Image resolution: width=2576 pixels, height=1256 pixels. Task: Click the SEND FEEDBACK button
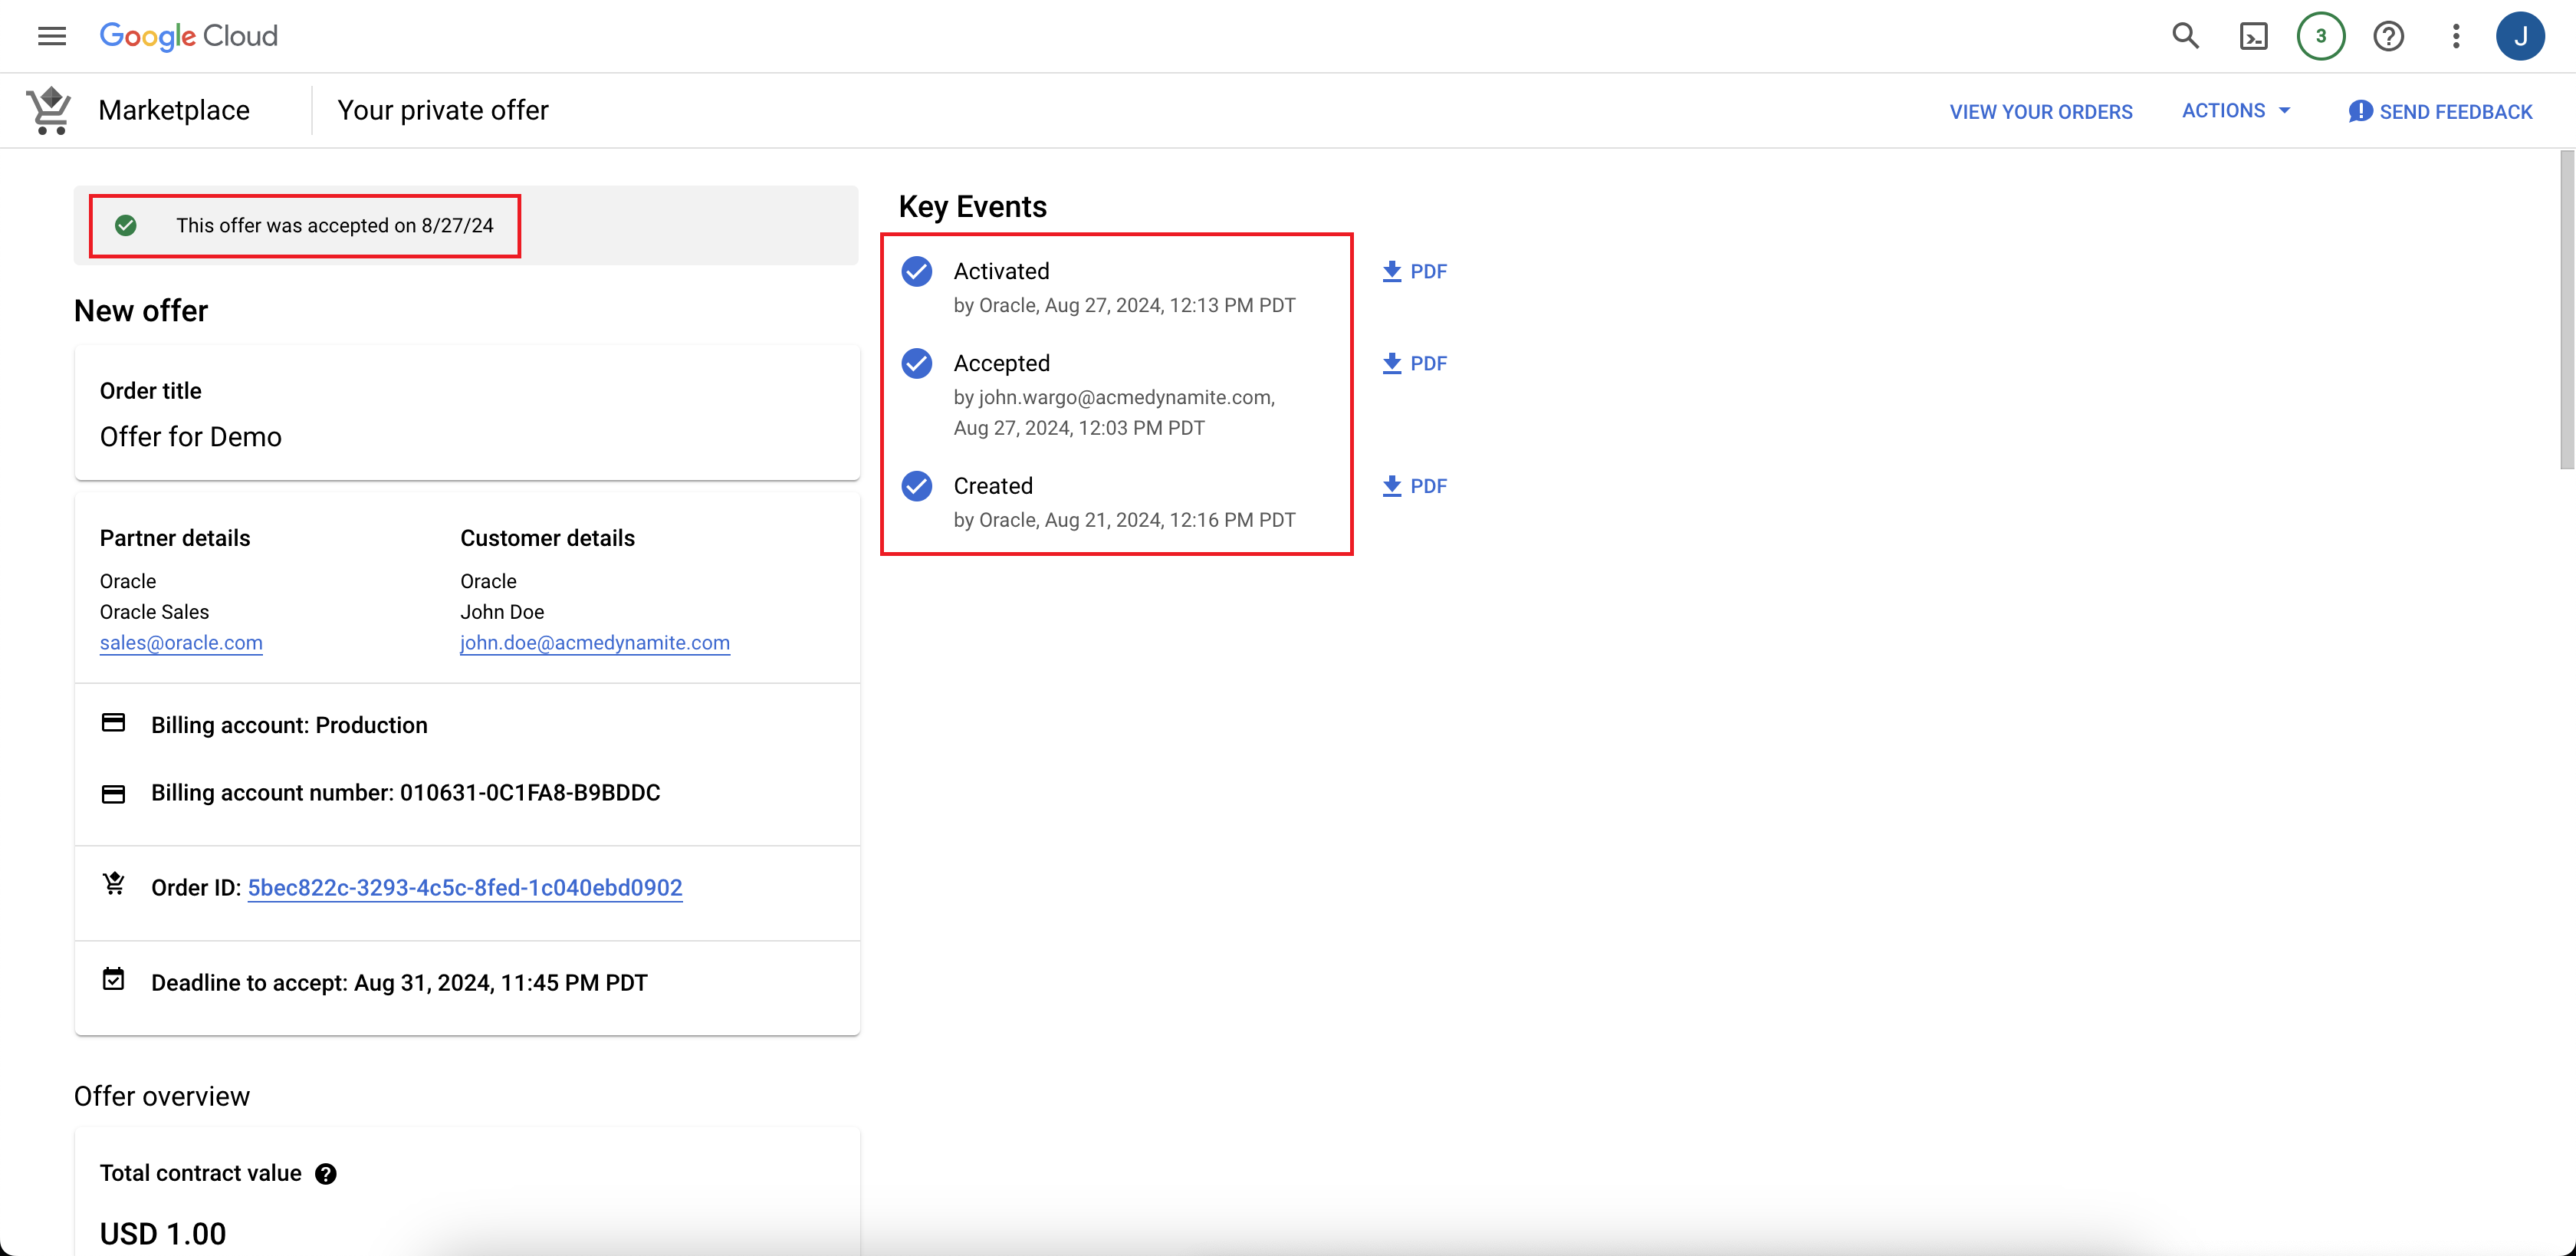(x=2441, y=111)
